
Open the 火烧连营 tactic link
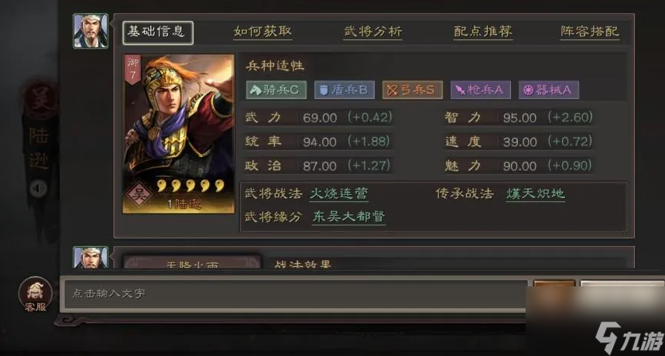coord(339,193)
